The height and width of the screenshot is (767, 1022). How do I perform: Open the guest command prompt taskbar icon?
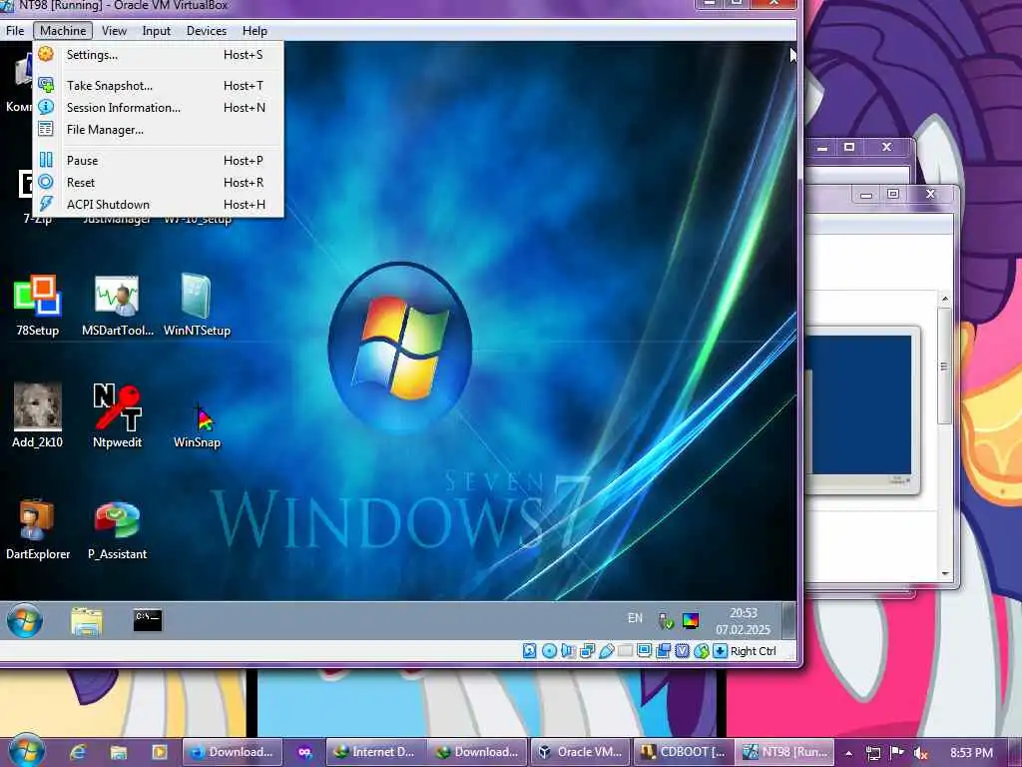[x=148, y=620]
